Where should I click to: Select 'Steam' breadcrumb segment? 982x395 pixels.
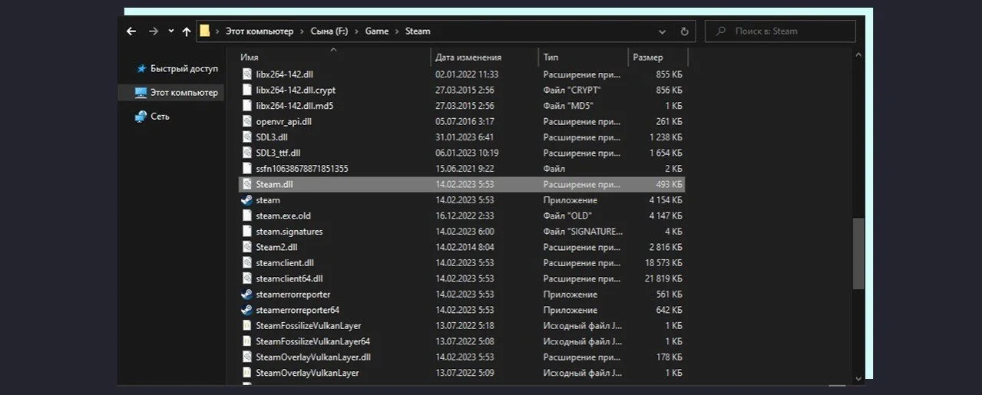pos(418,31)
